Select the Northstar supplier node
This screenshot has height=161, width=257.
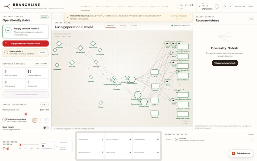coord(55,50)
